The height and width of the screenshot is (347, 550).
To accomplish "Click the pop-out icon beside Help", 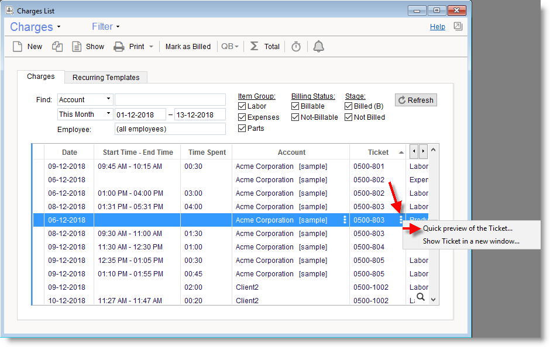I will (x=458, y=26).
